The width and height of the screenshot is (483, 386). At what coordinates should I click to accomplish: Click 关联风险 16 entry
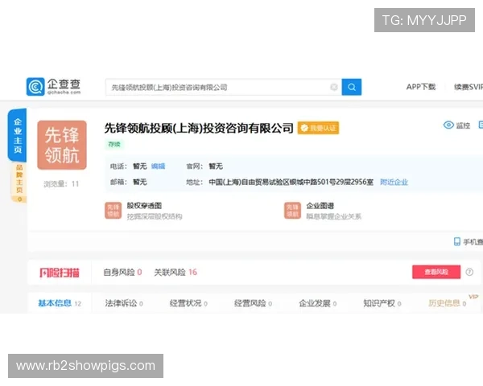[x=175, y=272]
